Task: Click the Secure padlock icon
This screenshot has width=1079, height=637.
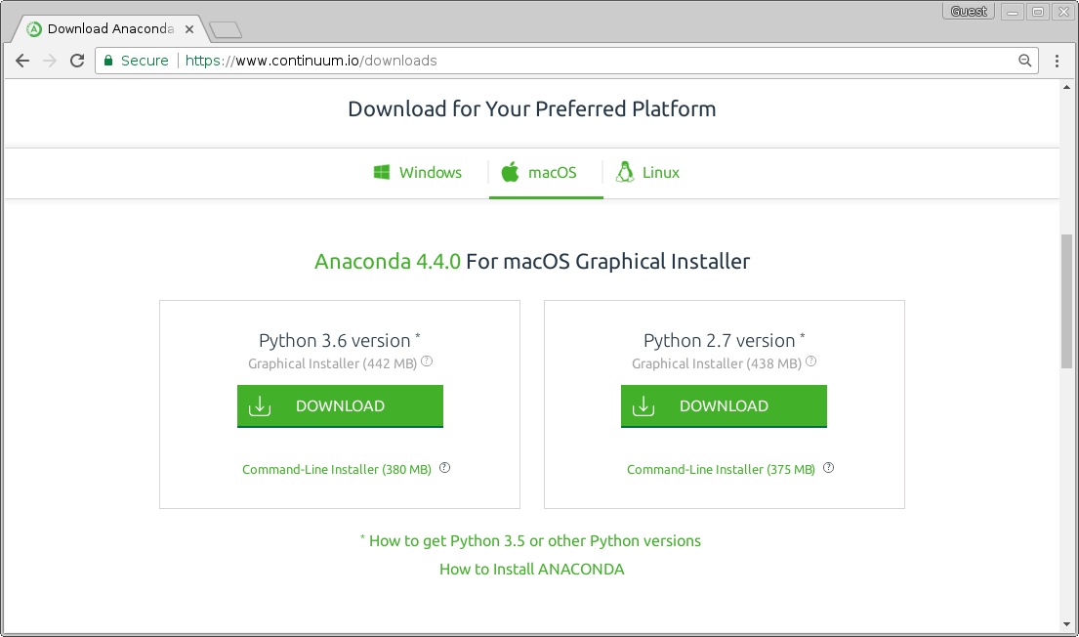Action: (107, 60)
